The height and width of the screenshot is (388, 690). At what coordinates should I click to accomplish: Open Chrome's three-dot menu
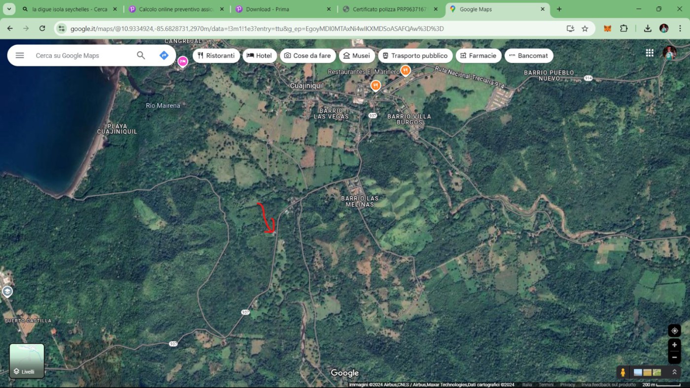[680, 29]
